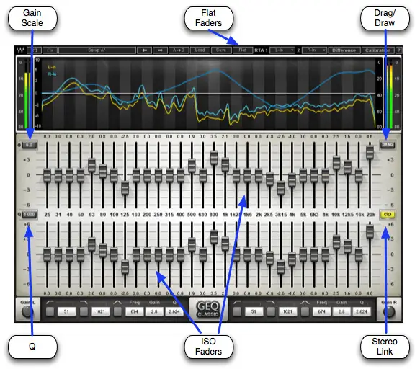Screen dimensions: 420x369
Task: Click the Difference button
Action: (x=344, y=50)
